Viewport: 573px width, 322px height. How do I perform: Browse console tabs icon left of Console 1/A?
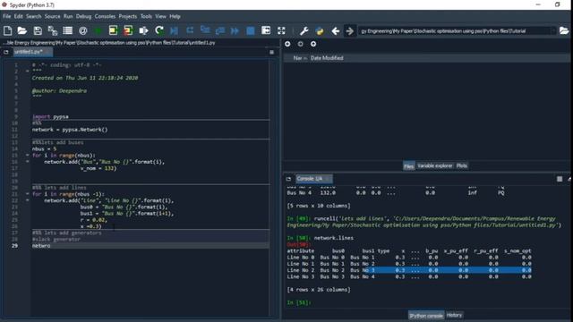(288, 179)
